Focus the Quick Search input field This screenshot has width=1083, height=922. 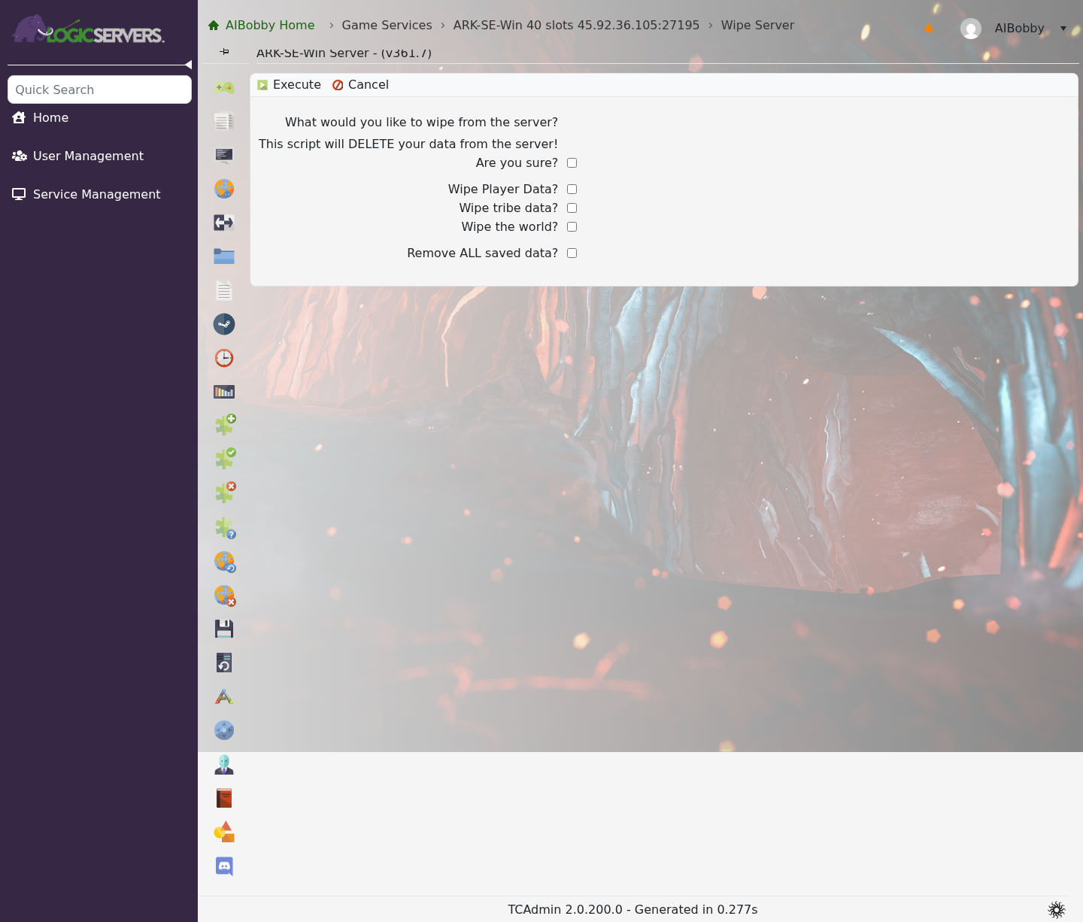coord(99,89)
